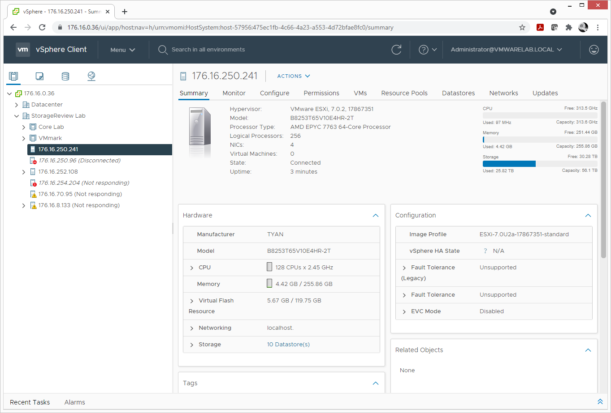This screenshot has width=611, height=413.
Task: Expand the Datacenter tree node
Action: (17, 105)
